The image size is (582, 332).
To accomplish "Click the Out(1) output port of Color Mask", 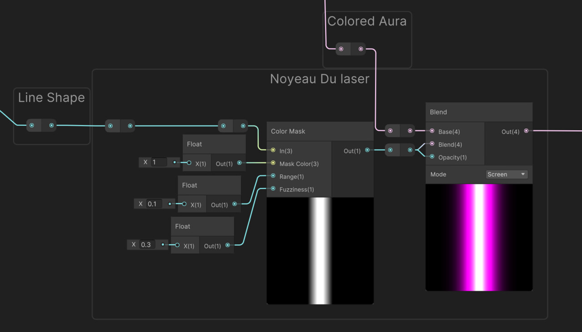I will pyautogui.click(x=367, y=151).
